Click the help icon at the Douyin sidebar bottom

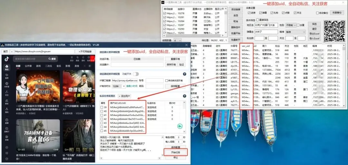7,159
